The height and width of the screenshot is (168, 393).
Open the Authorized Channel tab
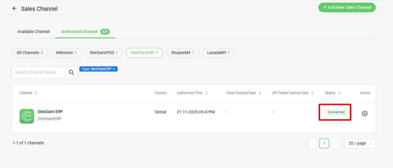coord(80,32)
